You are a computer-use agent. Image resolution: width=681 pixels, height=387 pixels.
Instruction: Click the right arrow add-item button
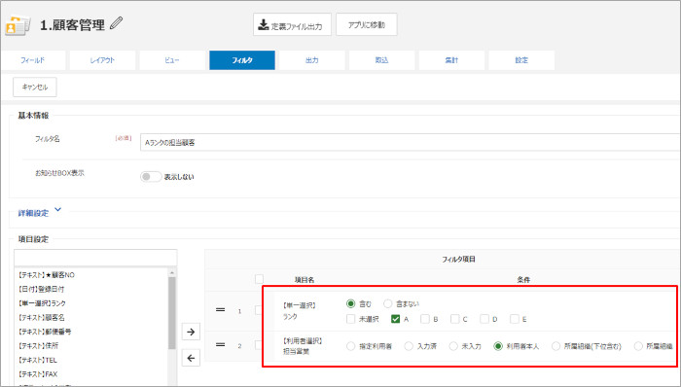point(191,332)
